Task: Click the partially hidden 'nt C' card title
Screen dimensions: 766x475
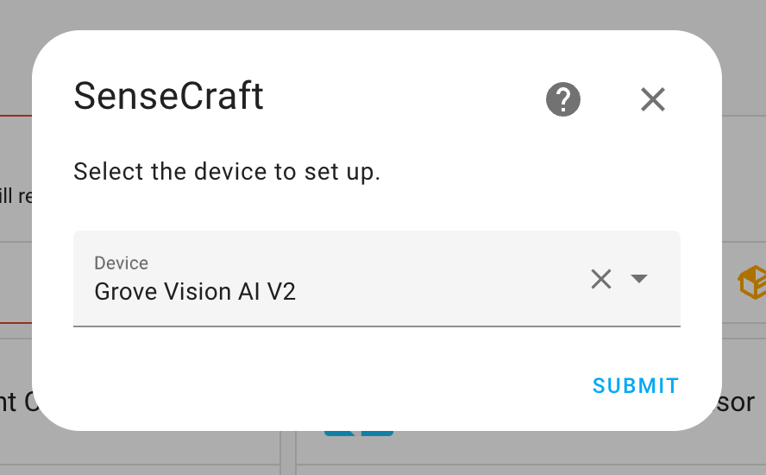Action: coord(20,402)
